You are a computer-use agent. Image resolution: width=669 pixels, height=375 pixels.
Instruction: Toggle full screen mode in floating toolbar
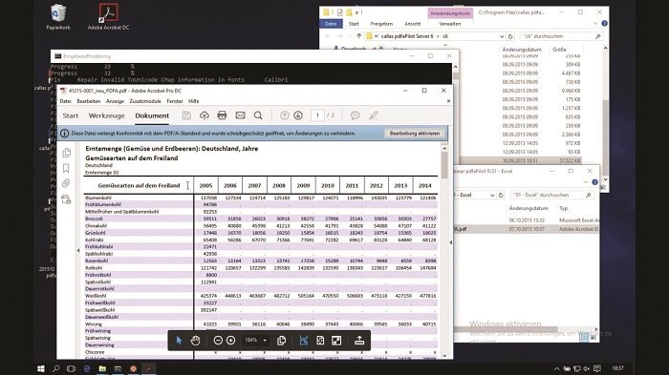tap(336, 341)
